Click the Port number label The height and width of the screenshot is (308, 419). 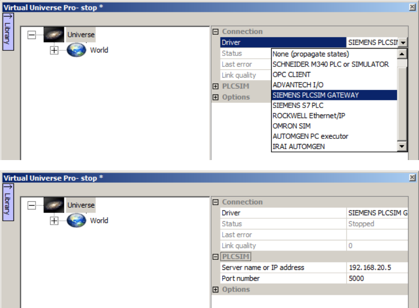(240, 279)
